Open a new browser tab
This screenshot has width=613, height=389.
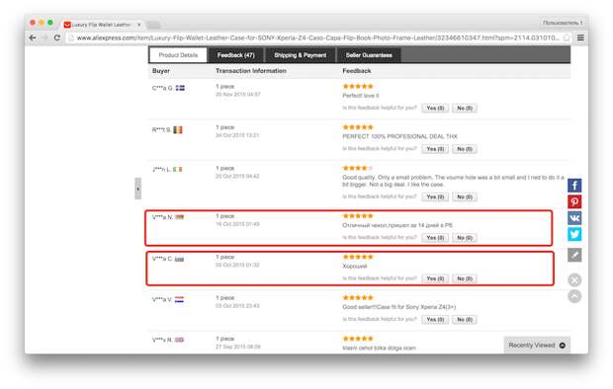click(x=153, y=25)
